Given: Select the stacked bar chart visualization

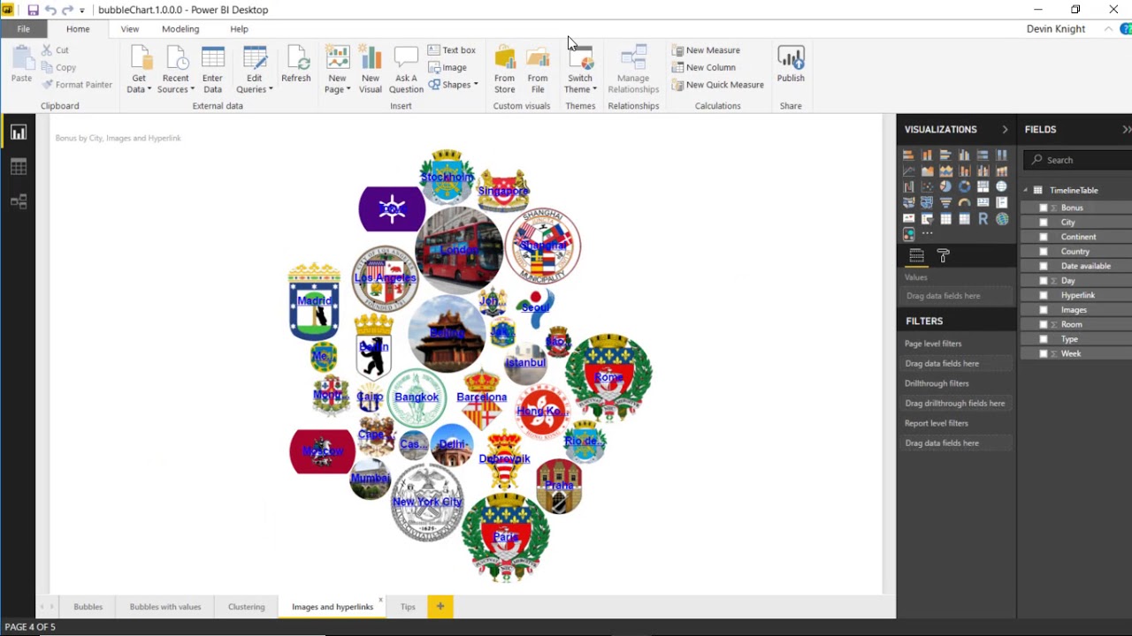Looking at the screenshot, I should point(908,155).
